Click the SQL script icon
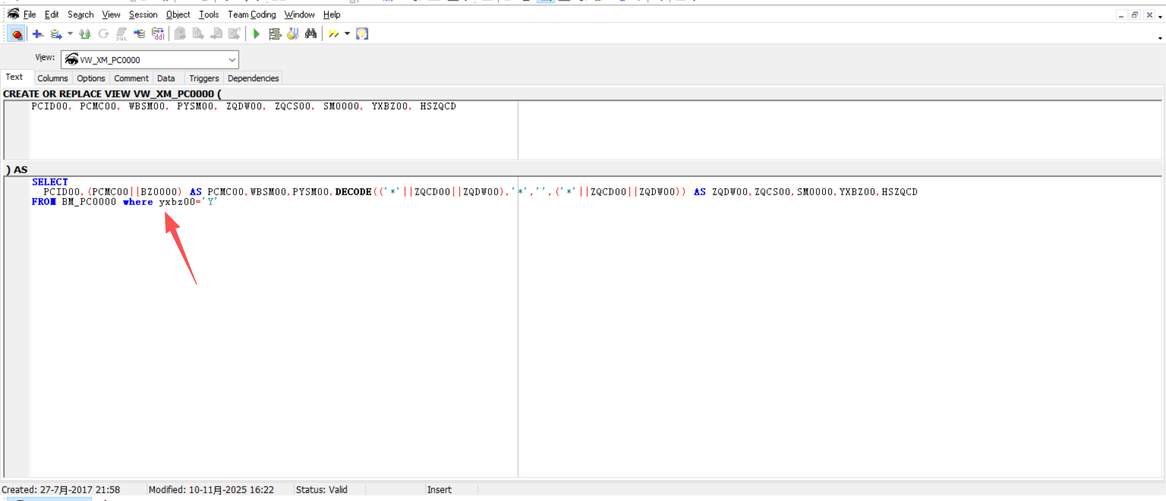The height and width of the screenshot is (501, 1166). (x=121, y=34)
